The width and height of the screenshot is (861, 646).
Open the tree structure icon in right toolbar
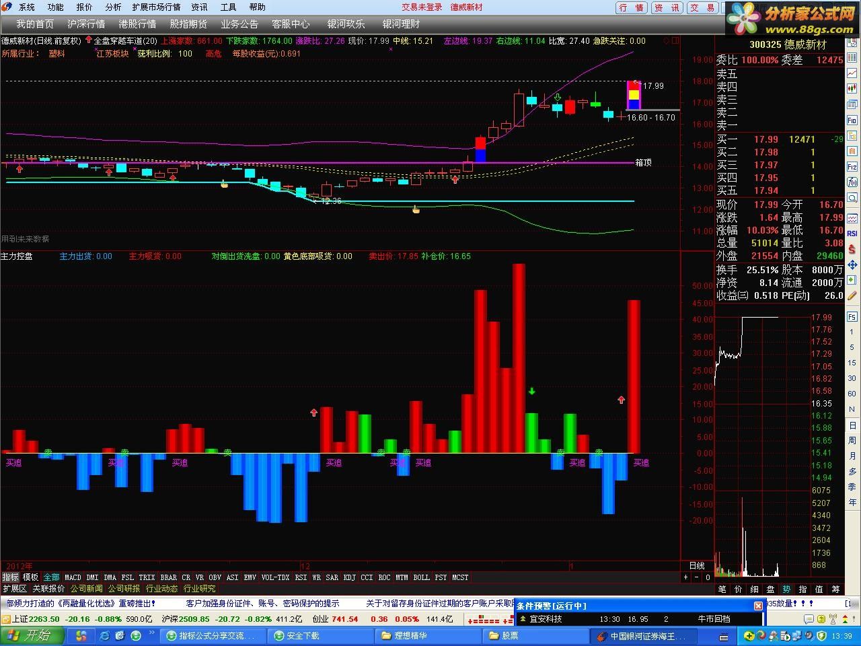pos(852,136)
